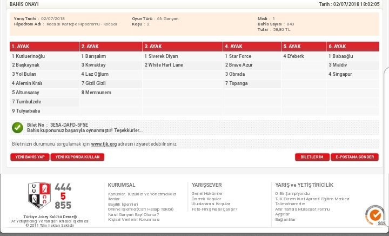Send ticket via E-POSTAMA GÖNDER button
The height and width of the screenshot is (236, 389).
[355, 157]
